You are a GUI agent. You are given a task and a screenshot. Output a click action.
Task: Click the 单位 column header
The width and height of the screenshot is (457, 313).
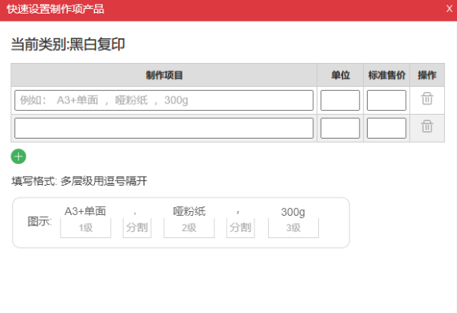(x=340, y=75)
